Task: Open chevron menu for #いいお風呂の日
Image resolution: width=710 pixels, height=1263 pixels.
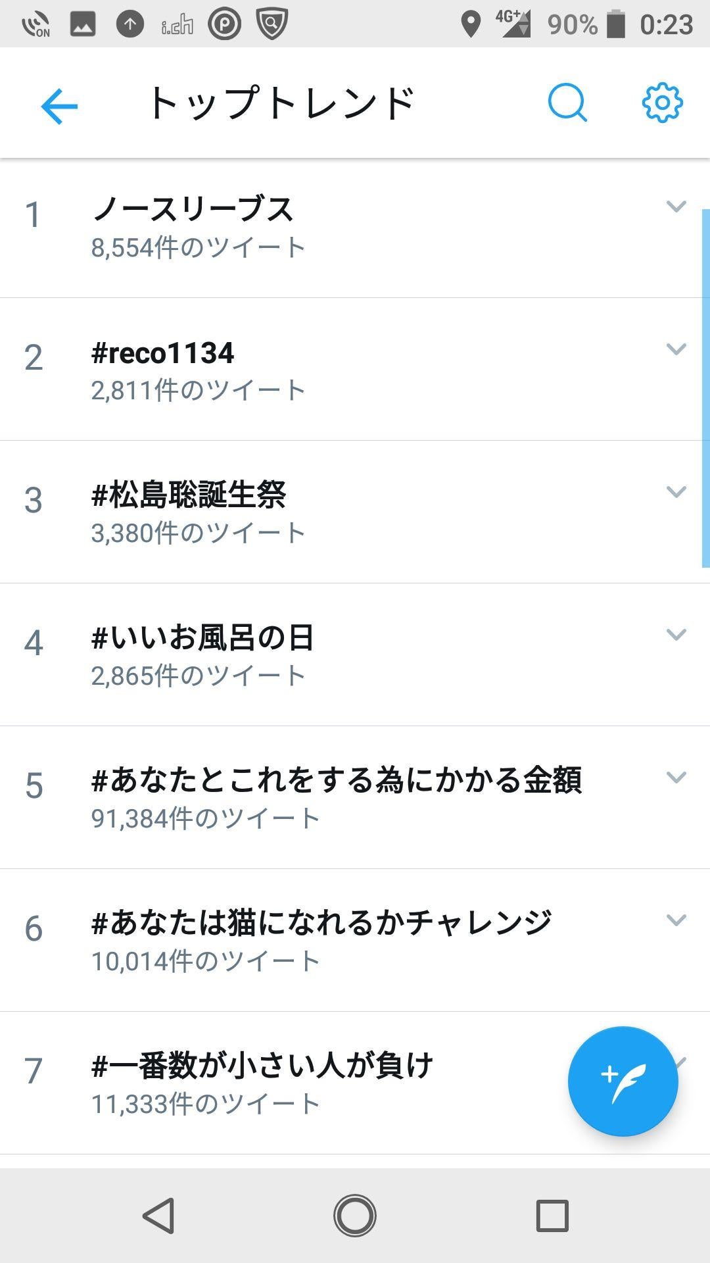Action: [x=676, y=635]
